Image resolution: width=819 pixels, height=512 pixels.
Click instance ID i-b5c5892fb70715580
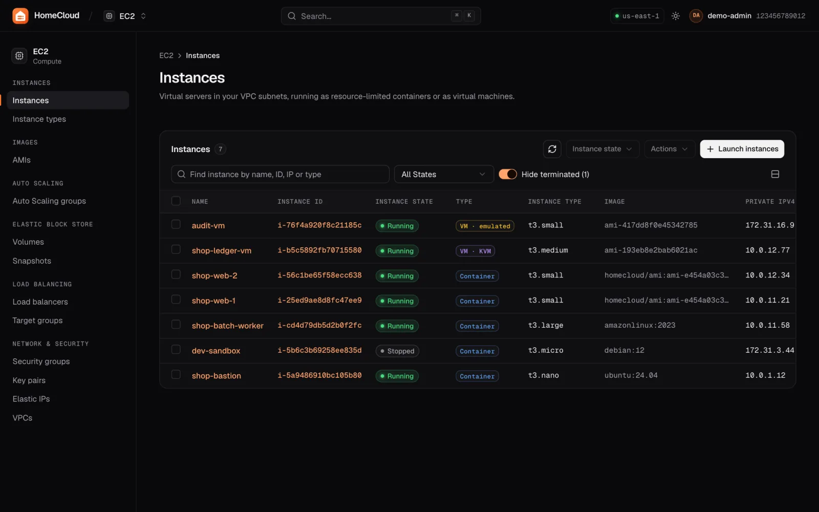[319, 250]
